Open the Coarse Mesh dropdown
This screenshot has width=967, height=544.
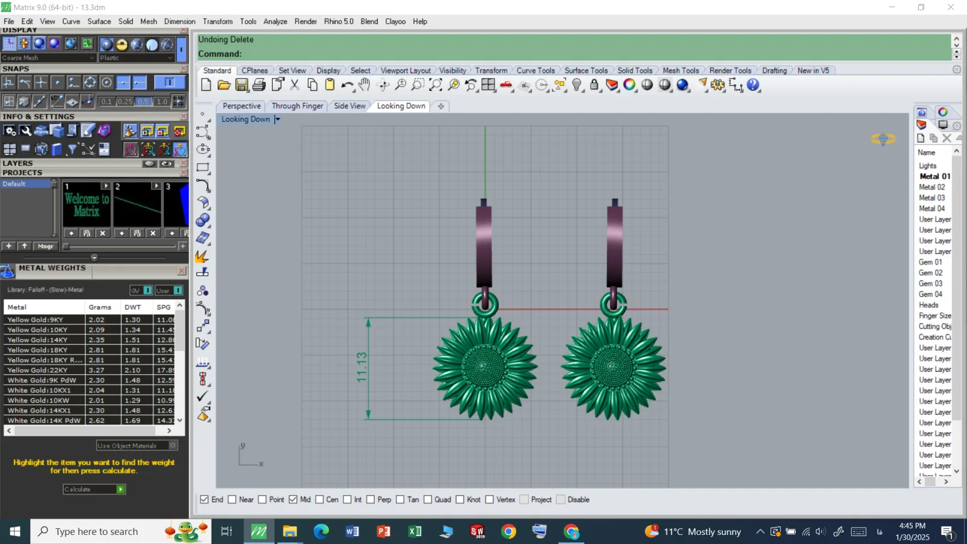pos(48,58)
